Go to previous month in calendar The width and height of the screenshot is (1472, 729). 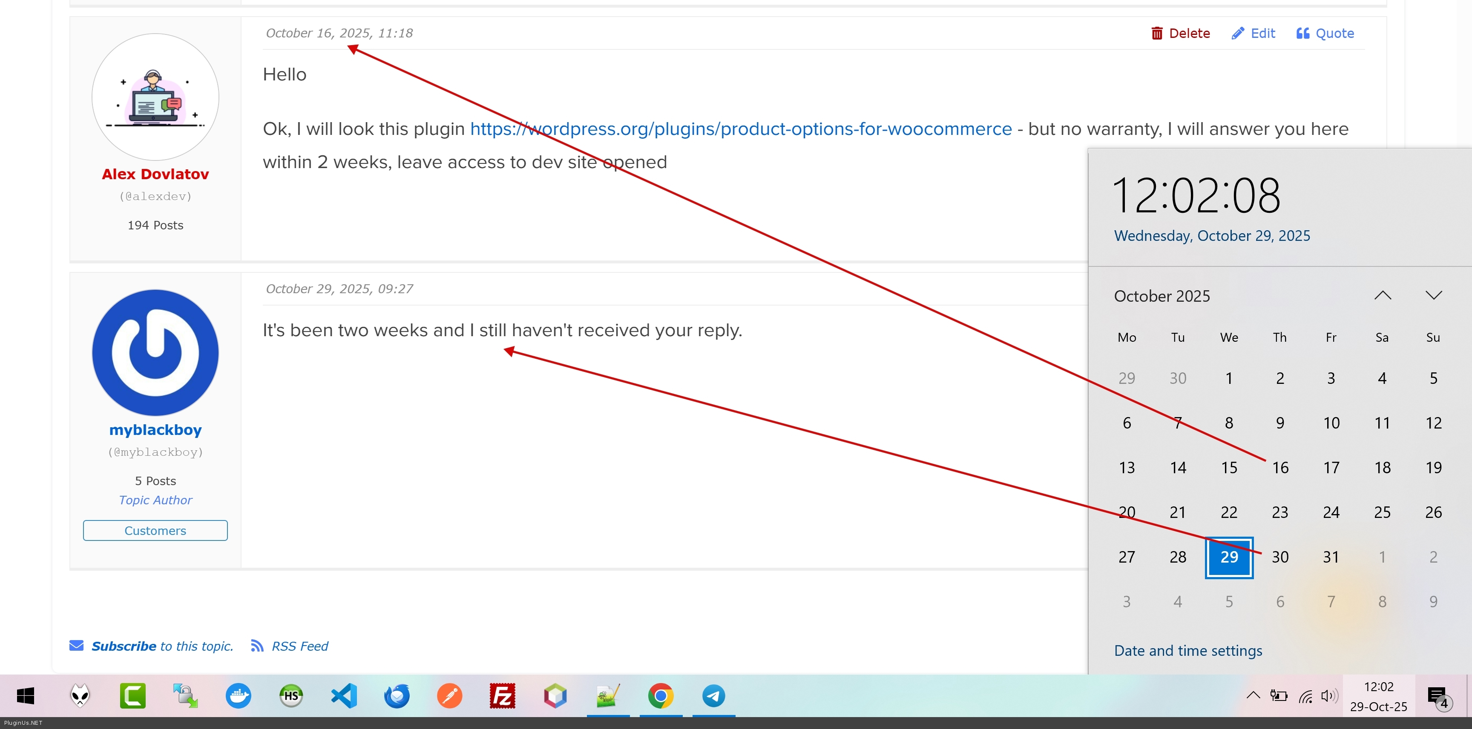pyautogui.click(x=1382, y=295)
